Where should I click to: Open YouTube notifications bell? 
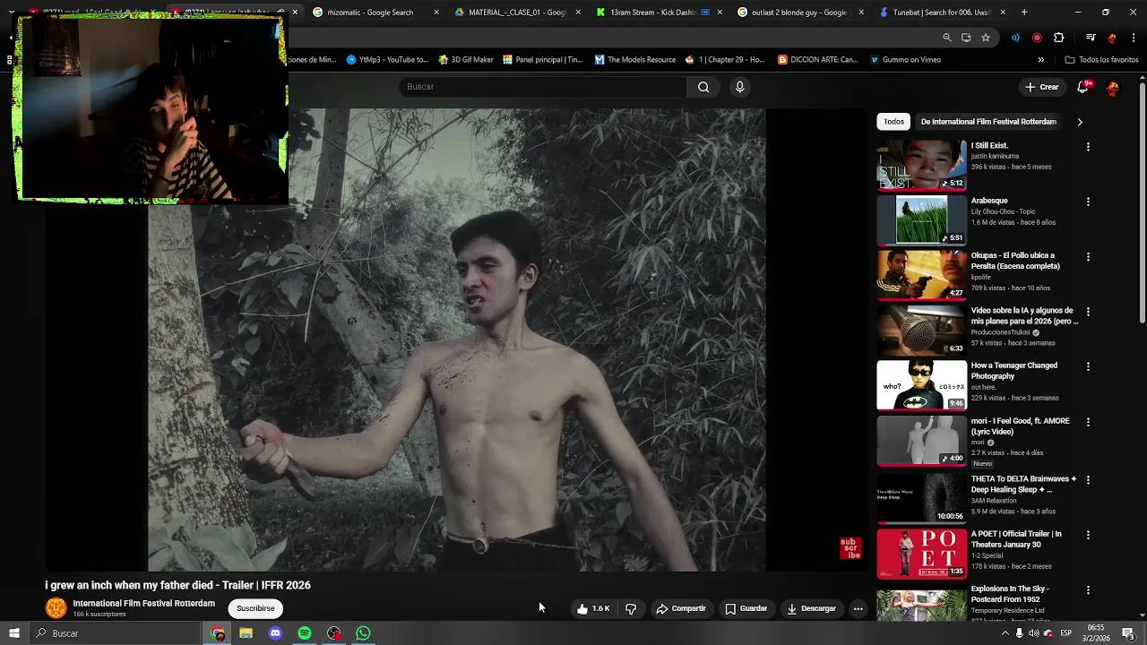(1083, 87)
